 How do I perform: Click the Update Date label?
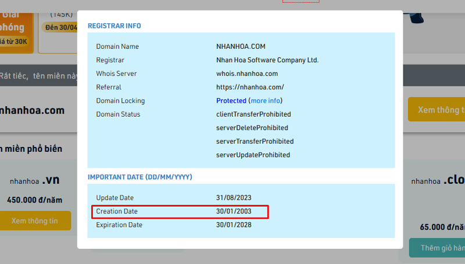tap(115, 198)
